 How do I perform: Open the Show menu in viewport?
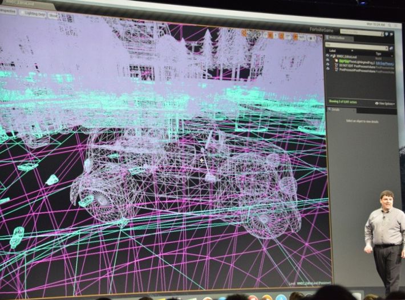point(53,15)
